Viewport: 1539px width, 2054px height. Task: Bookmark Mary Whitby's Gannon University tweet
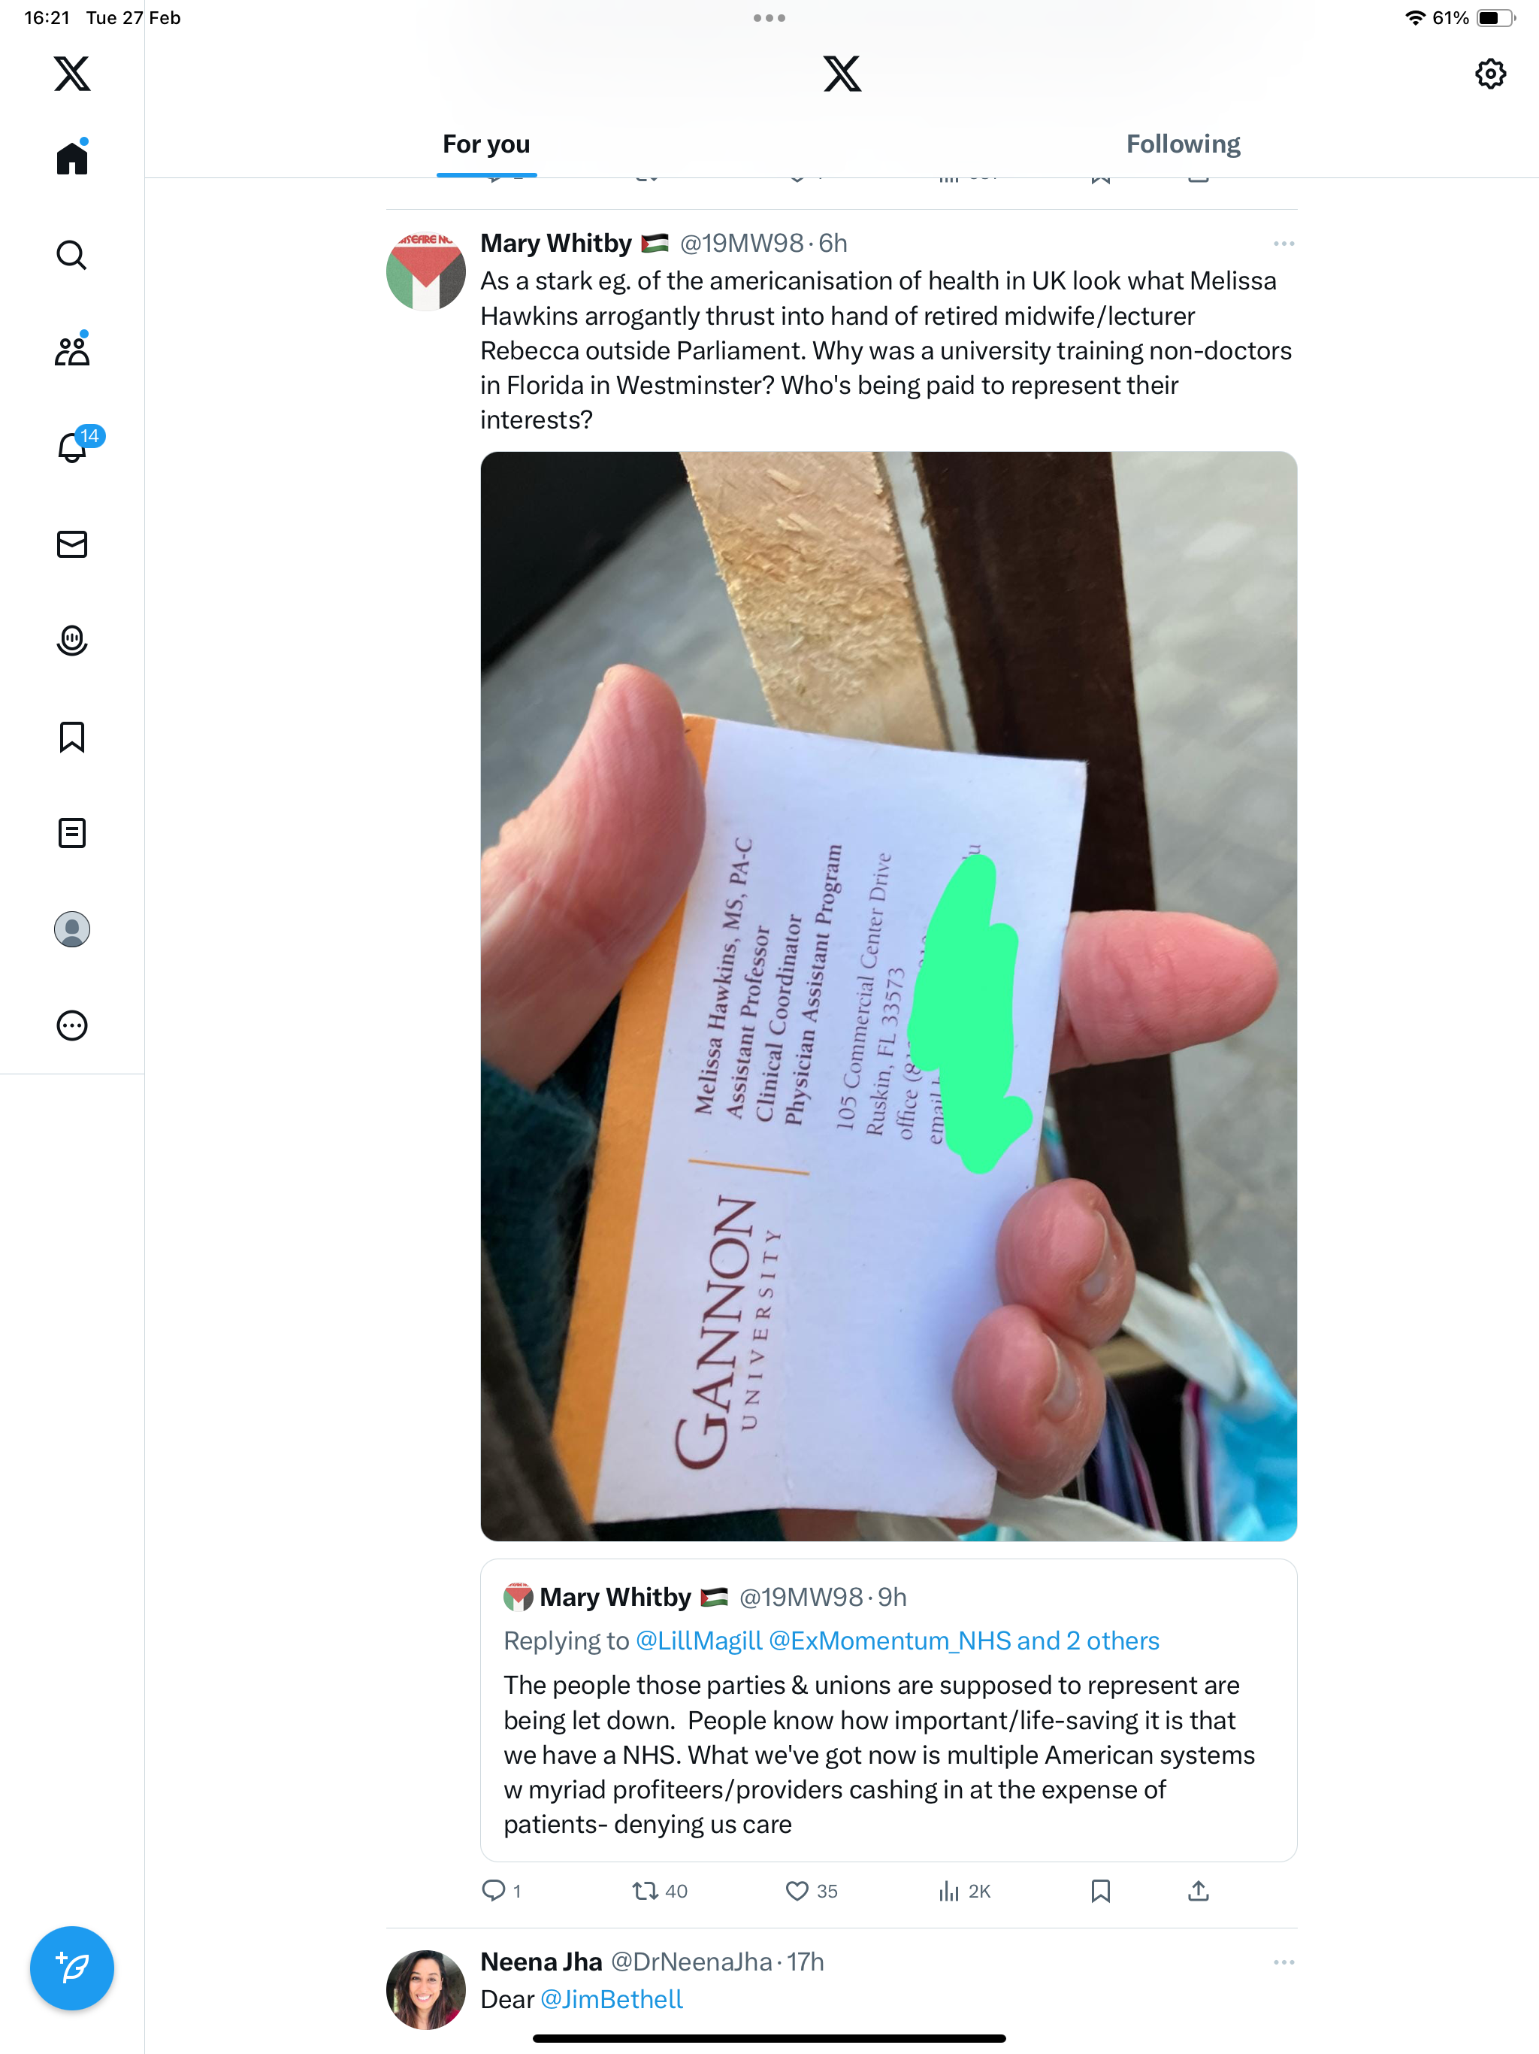point(1100,1891)
